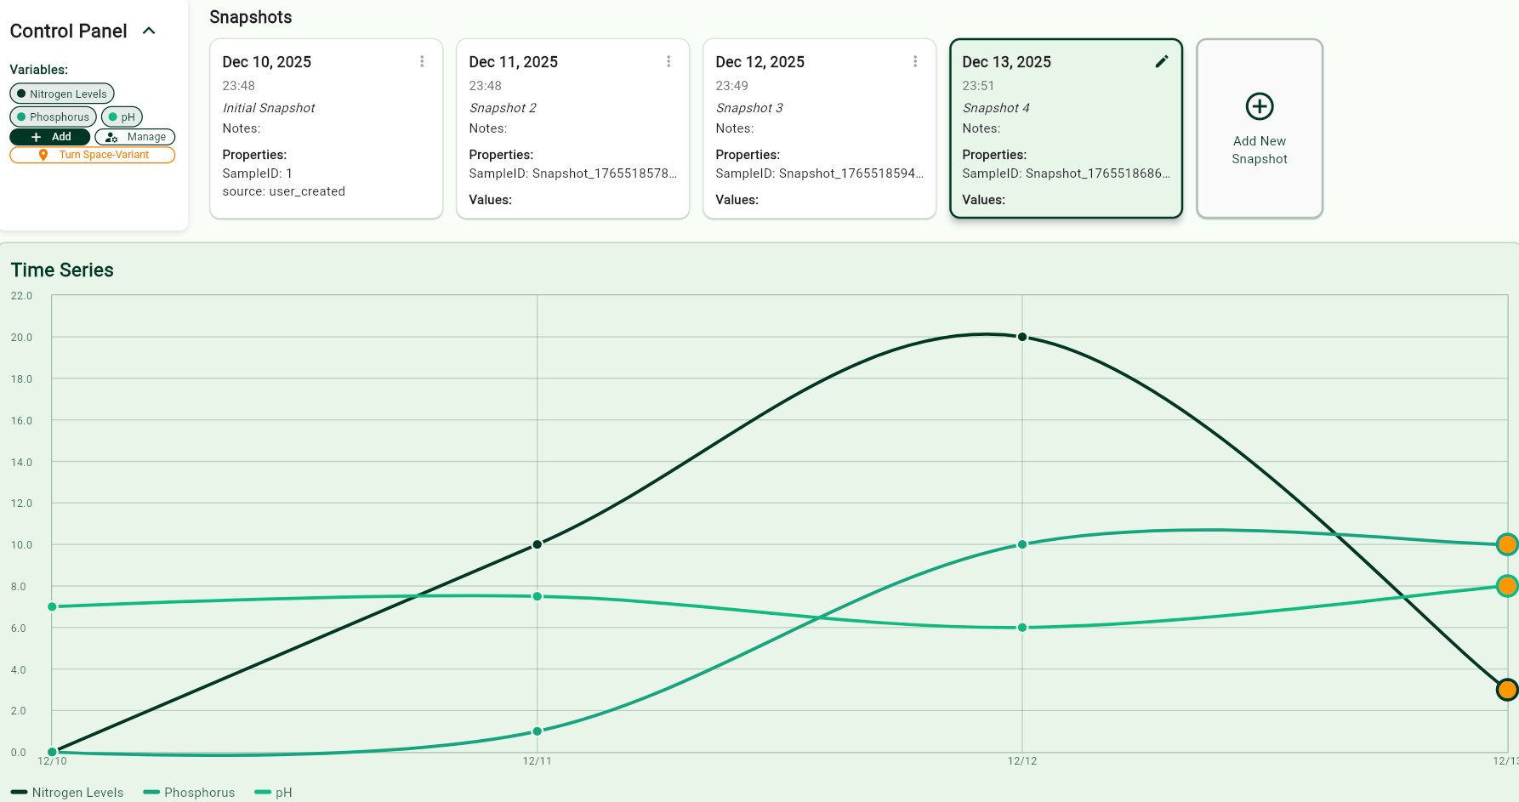The height and width of the screenshot is (802, 1519).
Task: Open the Dec 12 snapshot options menu
Action: click(x=915, y=61)
